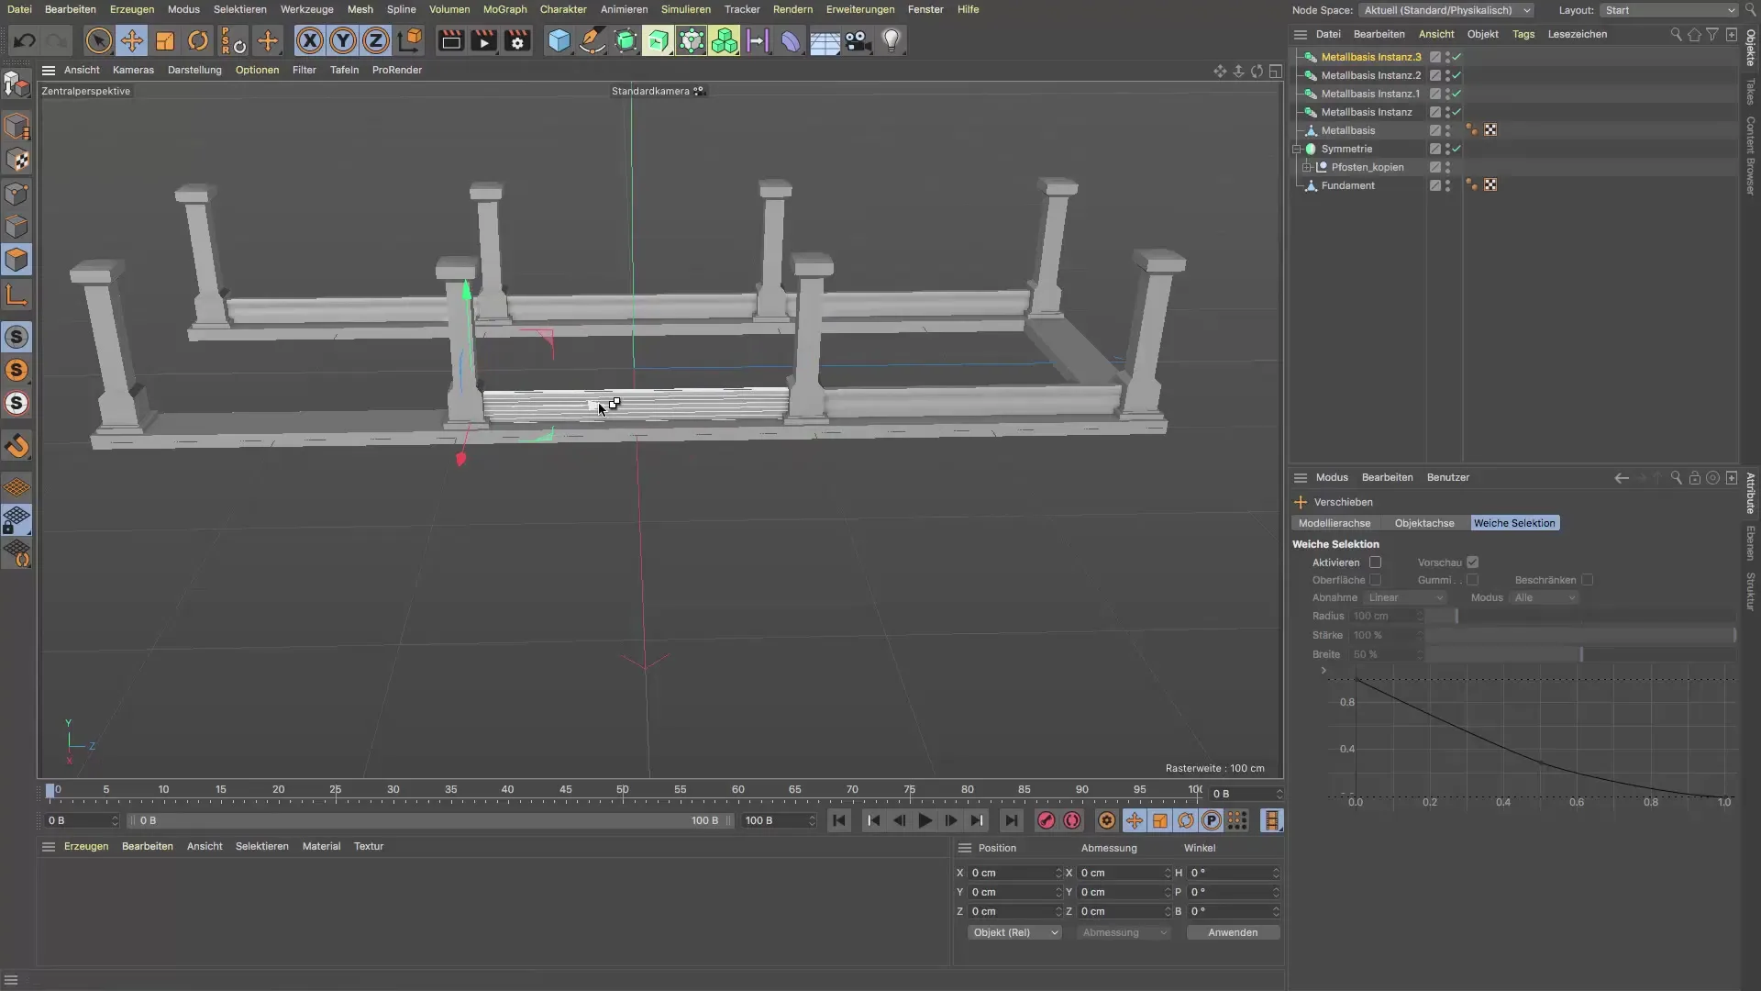Click the coordinate system toggle icon
This screenshot has width=1761, height=991.
[410, 40]
